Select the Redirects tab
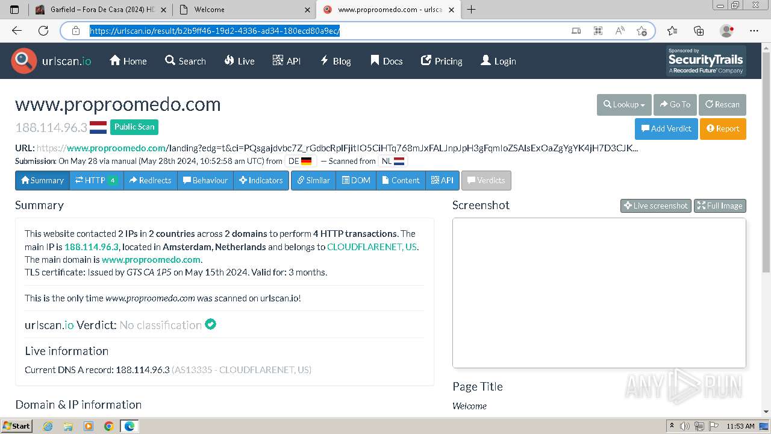 (x=151, y=180)
